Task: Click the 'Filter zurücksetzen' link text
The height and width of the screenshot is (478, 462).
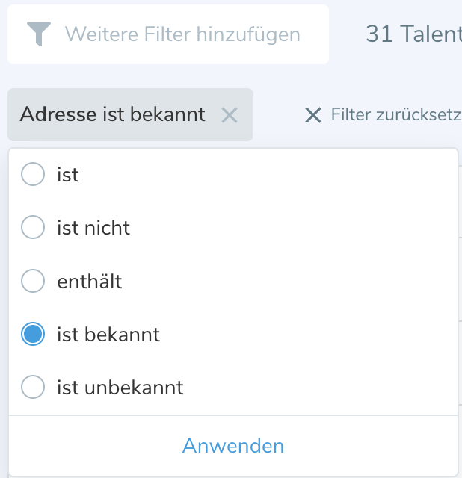Action: point(396,115)
